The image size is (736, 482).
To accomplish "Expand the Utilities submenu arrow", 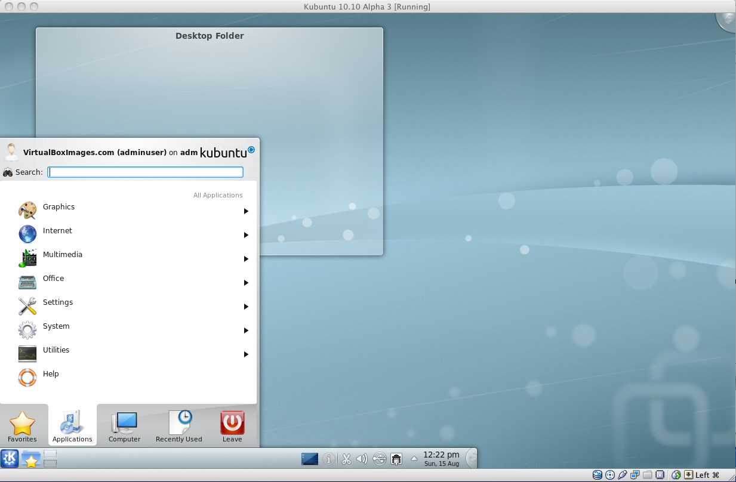I will tap(246, 354).
